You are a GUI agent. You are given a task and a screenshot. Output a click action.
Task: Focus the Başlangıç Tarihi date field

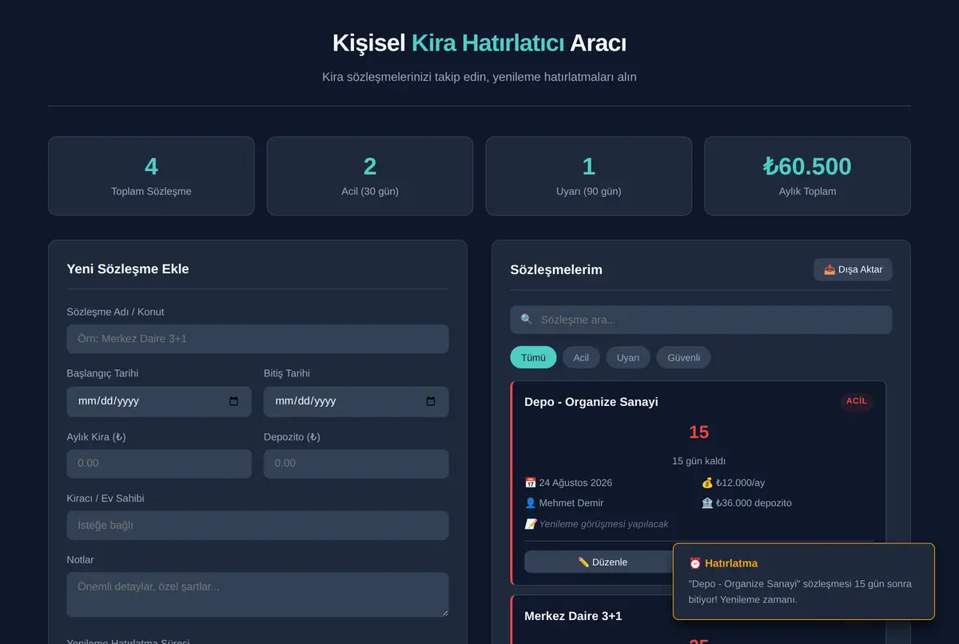pyautogui.click(x=159, y=401)
